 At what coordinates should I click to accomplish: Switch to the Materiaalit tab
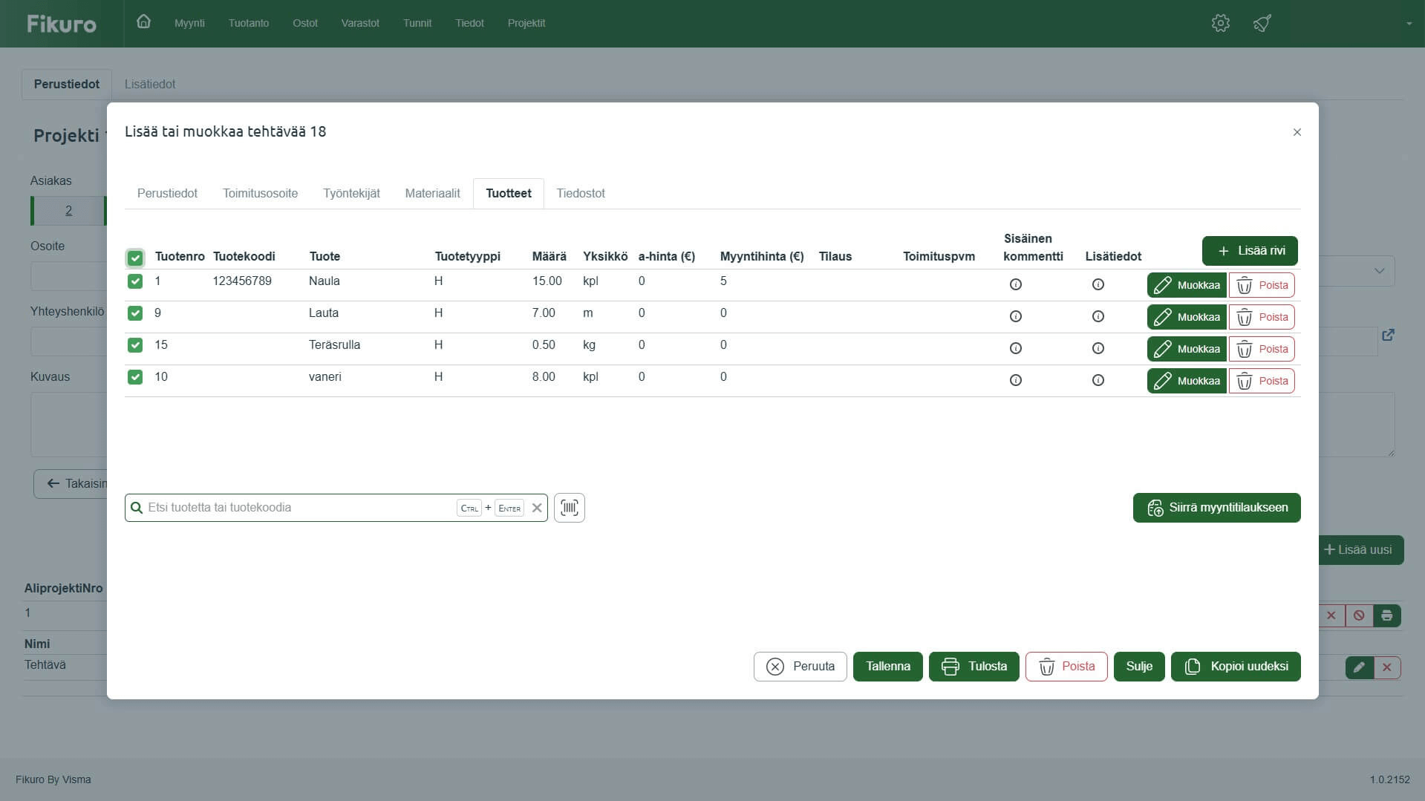pyautogui.click(x=432, y=193)
